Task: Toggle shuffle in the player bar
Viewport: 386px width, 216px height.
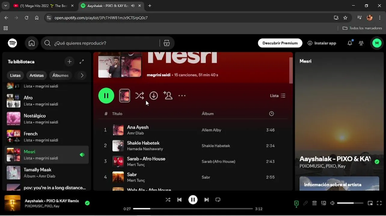Action: pyautogui.click(x=168, y=200)
